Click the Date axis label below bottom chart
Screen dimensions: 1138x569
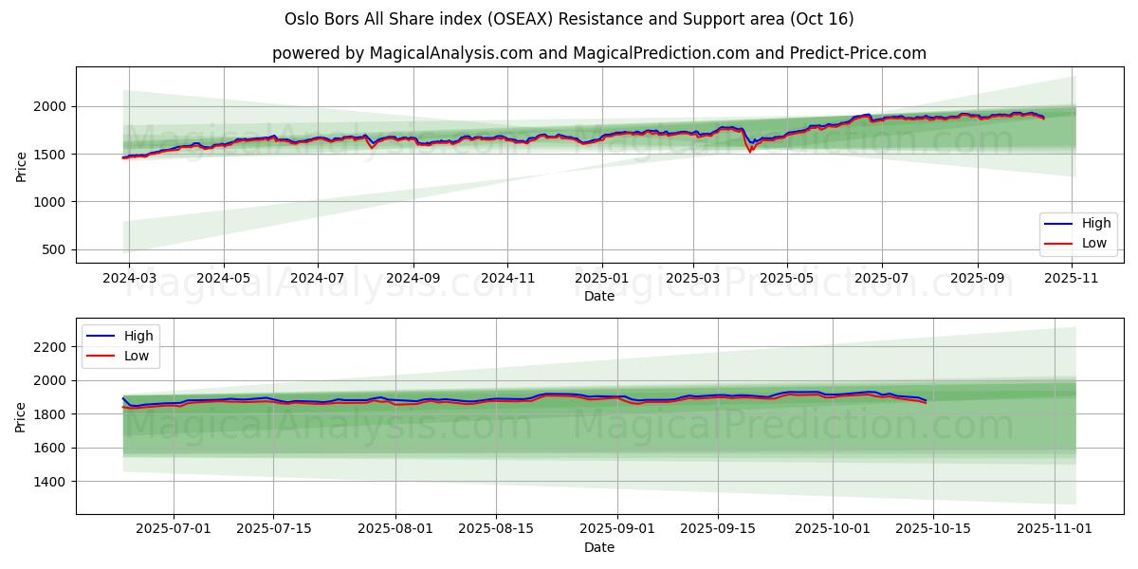pos(598,547)
